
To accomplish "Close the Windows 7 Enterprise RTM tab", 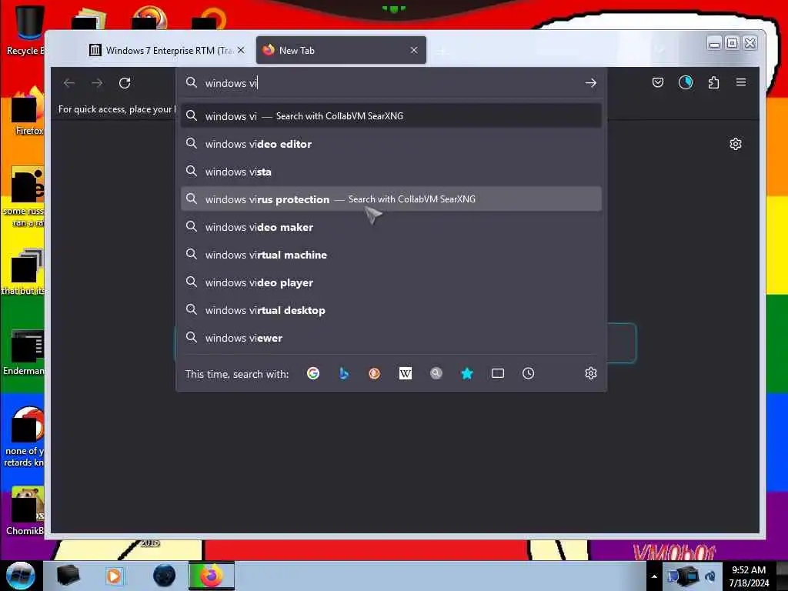I will [x=241, y=50].
